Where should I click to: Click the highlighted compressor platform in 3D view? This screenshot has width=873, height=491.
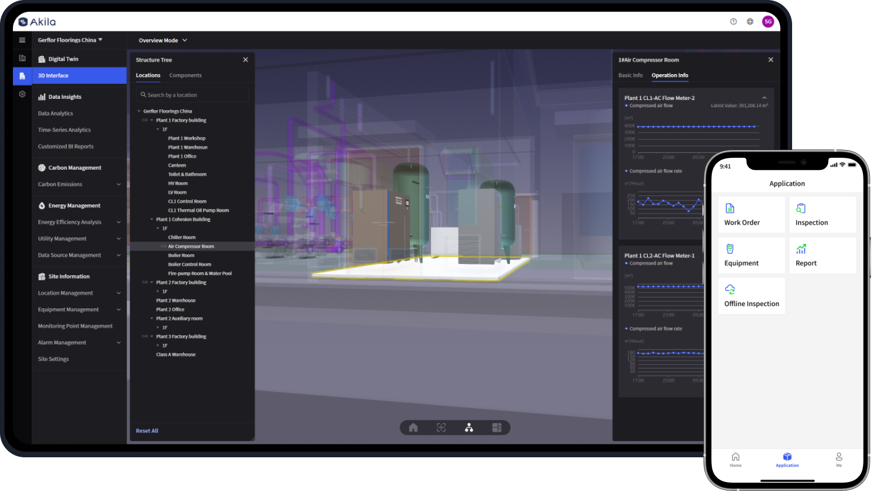point(421,267)
